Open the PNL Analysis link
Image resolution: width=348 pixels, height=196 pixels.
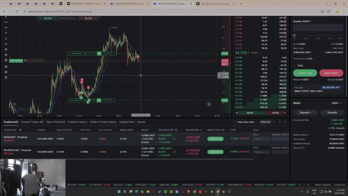tap(336, 128)
